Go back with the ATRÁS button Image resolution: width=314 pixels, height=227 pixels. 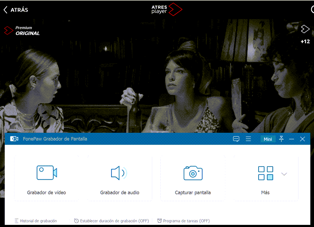pyautogui.click(x=16, y=10)
